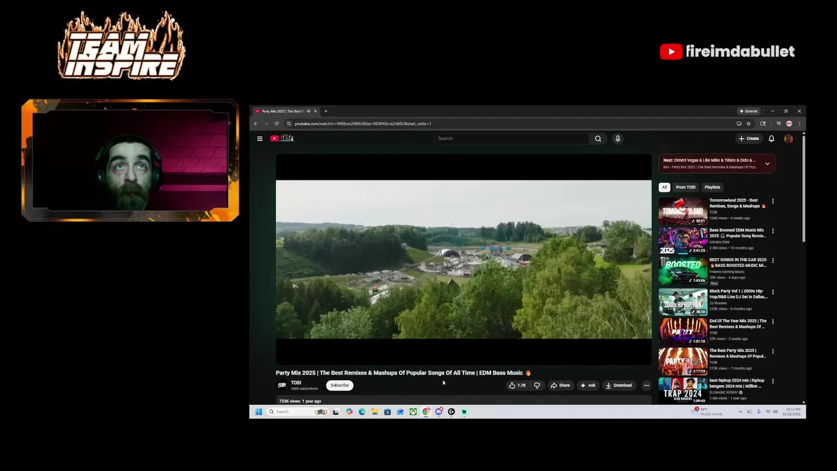Select the Party Mix 2025 browser tab
Viewport: 837px width, 471px height.
[x=286, y=111]
